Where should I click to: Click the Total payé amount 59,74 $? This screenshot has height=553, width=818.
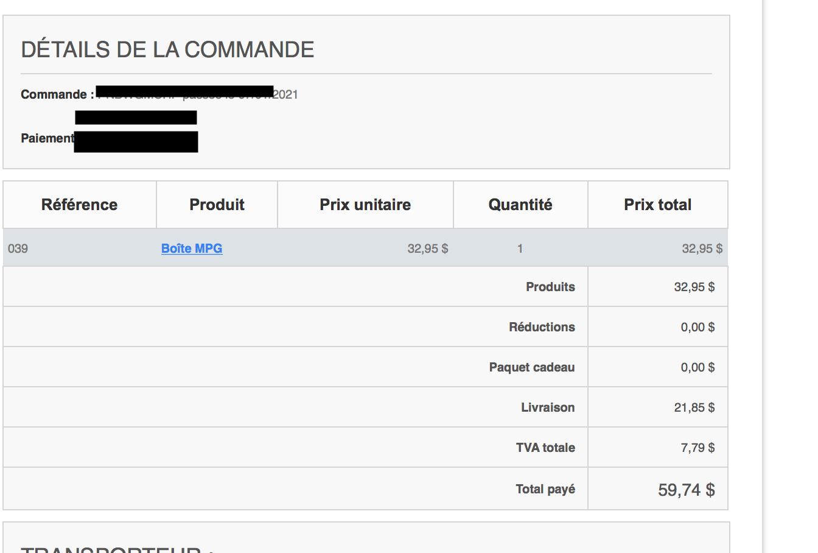(687, 490)
